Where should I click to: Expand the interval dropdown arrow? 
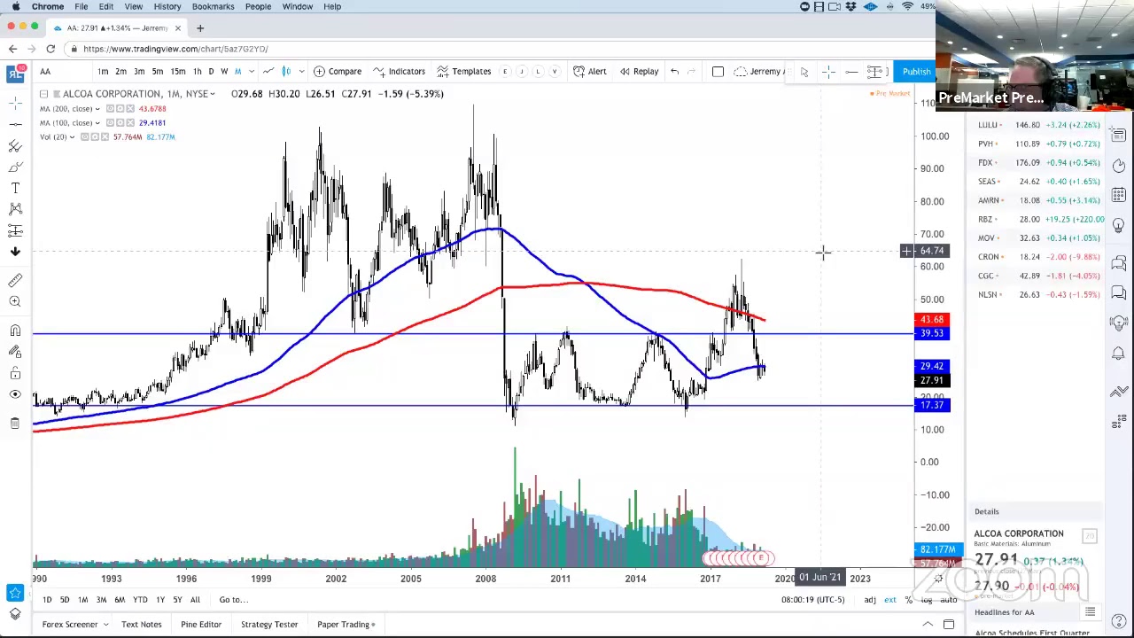pyautogui.click(x=252, y=71)
